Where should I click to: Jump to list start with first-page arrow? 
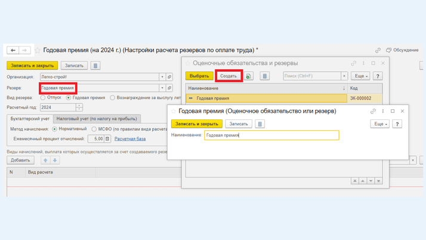355,181
